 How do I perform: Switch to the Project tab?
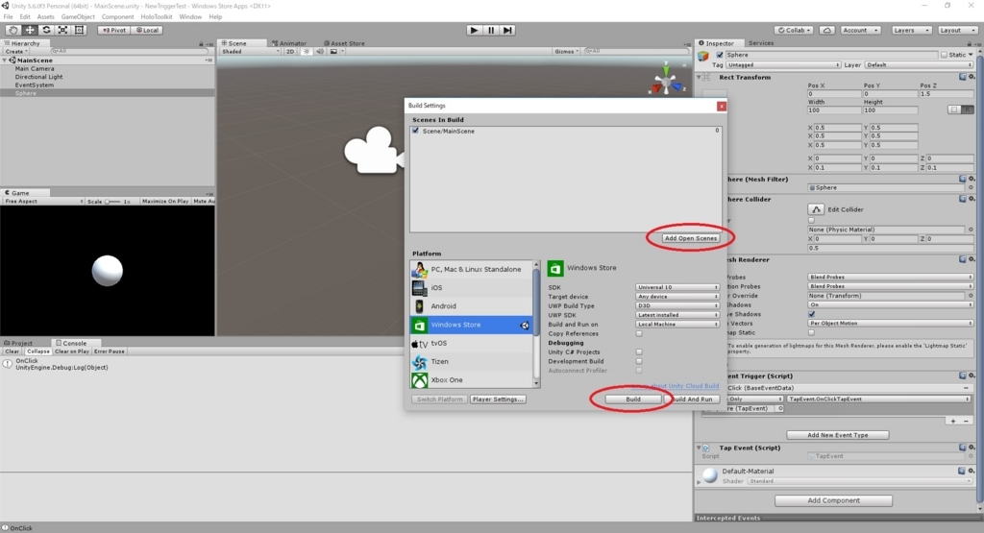pyautogui.click(x=18, y=343)
